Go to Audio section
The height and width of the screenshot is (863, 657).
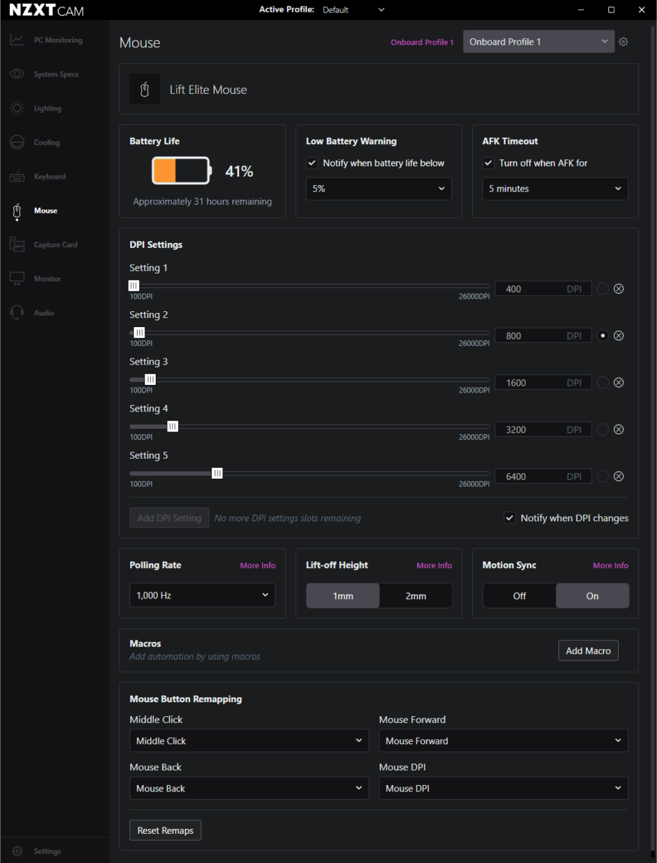click(44, 313)
